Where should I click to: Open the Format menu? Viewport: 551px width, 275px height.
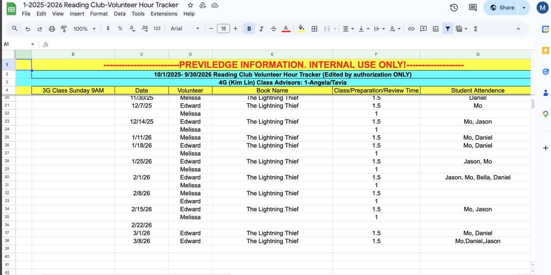pos(99,14)
